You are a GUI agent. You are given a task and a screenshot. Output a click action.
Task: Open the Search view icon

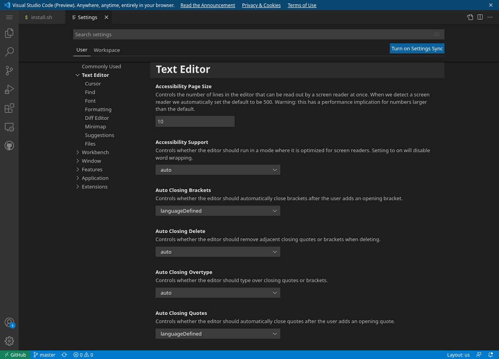pyautogui.click(x=9, y=52)
